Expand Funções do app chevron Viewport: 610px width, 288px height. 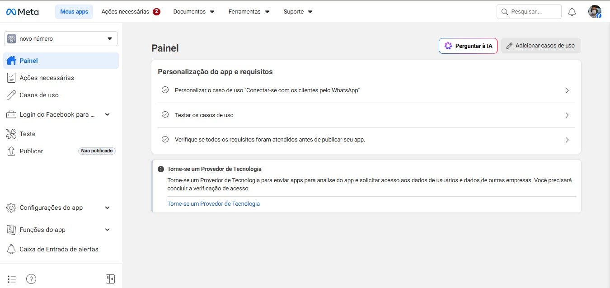pos(108,230)
